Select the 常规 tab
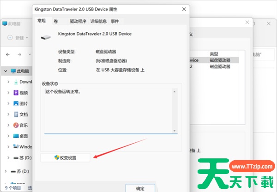This screenshot has width=277, height=192. 42,21
